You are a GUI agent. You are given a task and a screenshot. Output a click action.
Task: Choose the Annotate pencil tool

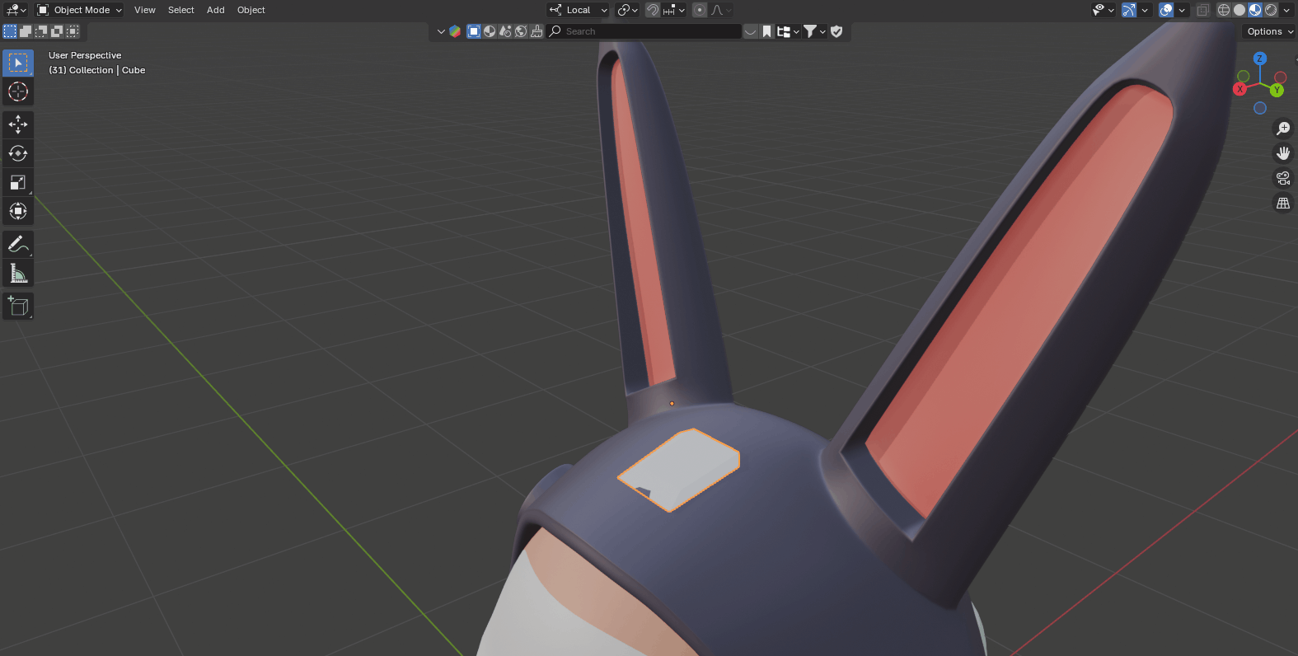click(18, 244)
